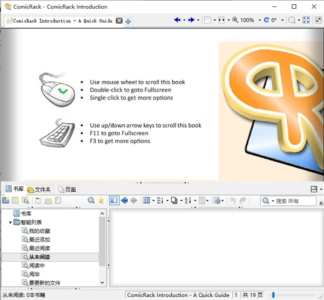Select 阅读中 smart list
Viewport: 324px width, 300px height.
pyautogui.click(x=33, y=266)
